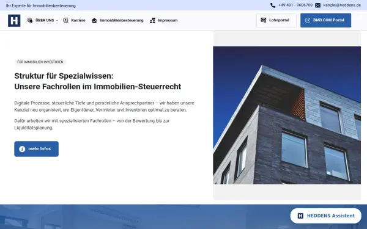This screenshot has height=229, width=367.
Task: Click H icon in Heddens Assistent
Action: 300,216
